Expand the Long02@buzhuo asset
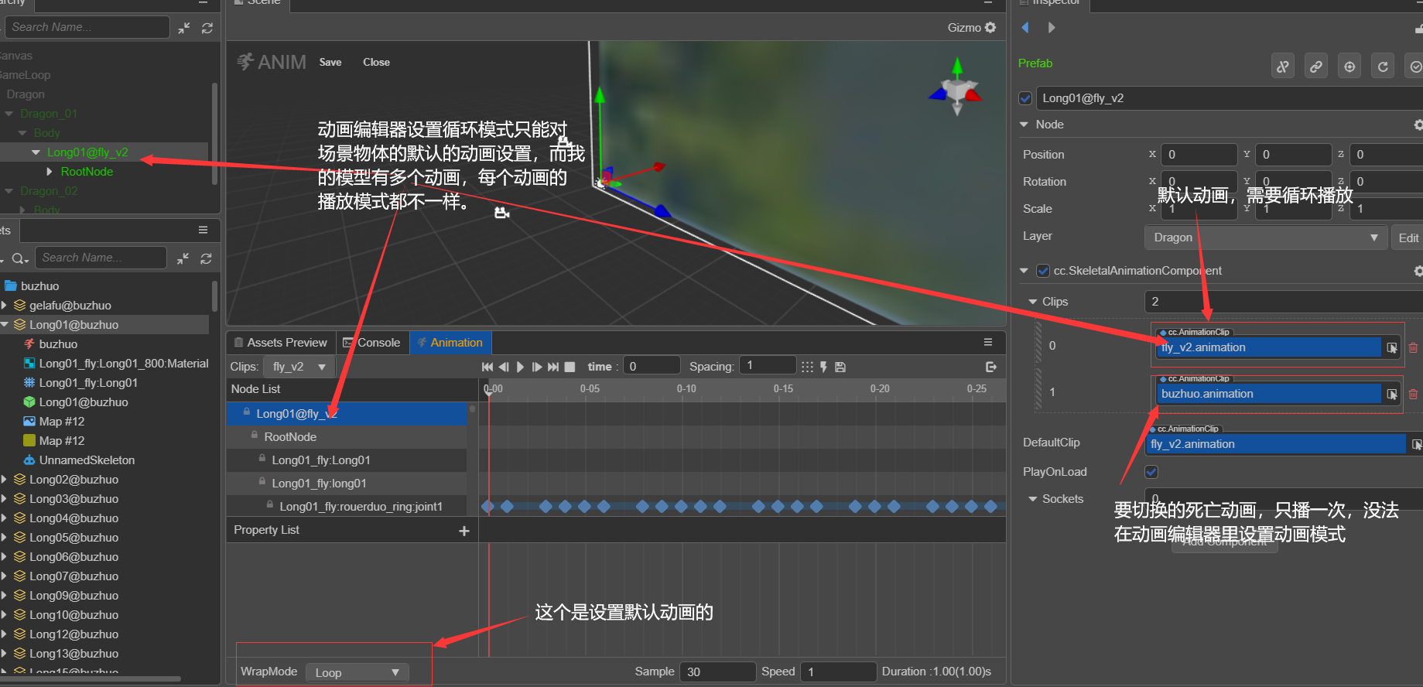1423x687 pixels. pos(5,480)
